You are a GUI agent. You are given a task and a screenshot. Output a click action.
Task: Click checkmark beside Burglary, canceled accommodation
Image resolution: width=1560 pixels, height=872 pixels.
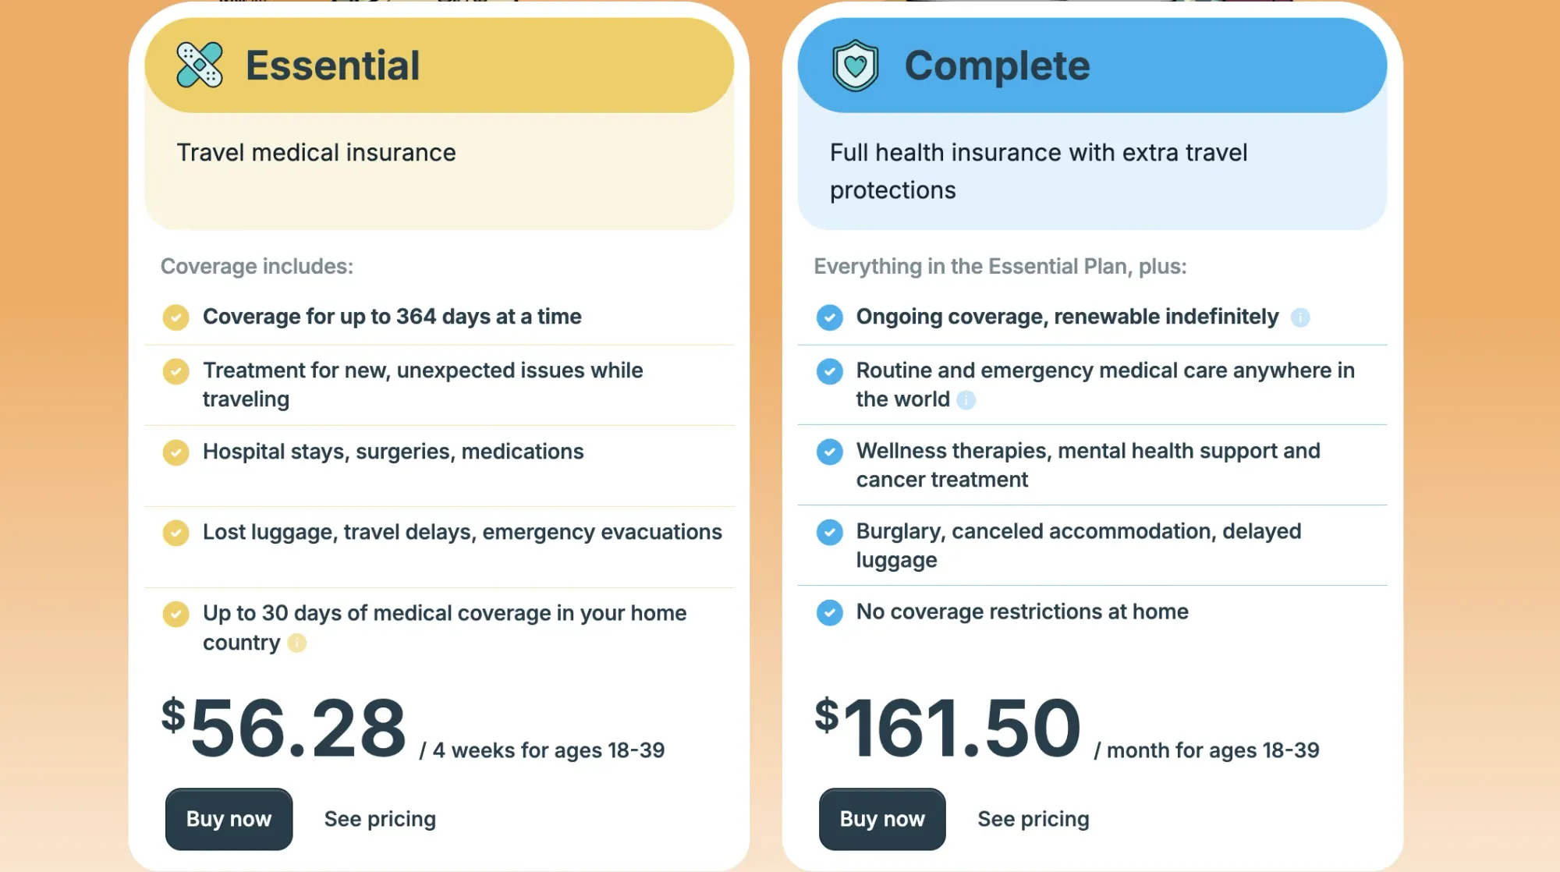click(x=829, y=532)
